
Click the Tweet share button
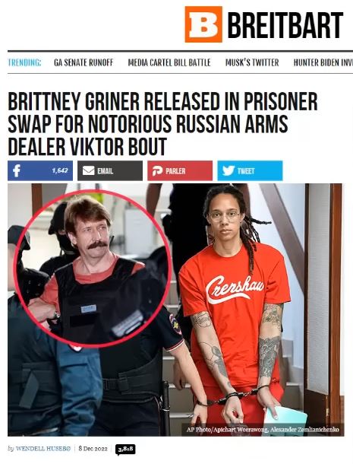(x=250, y=170)
